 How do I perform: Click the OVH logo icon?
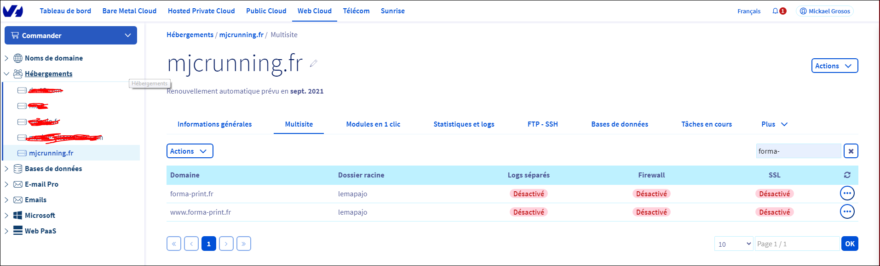click(13, 11)
